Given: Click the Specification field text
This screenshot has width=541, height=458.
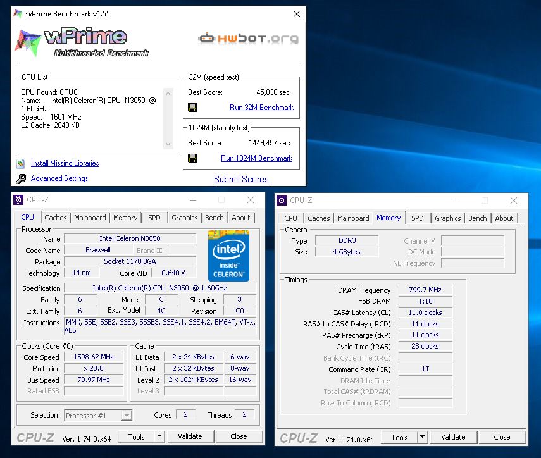Looking at the screenshot, I should click(159, 288).
